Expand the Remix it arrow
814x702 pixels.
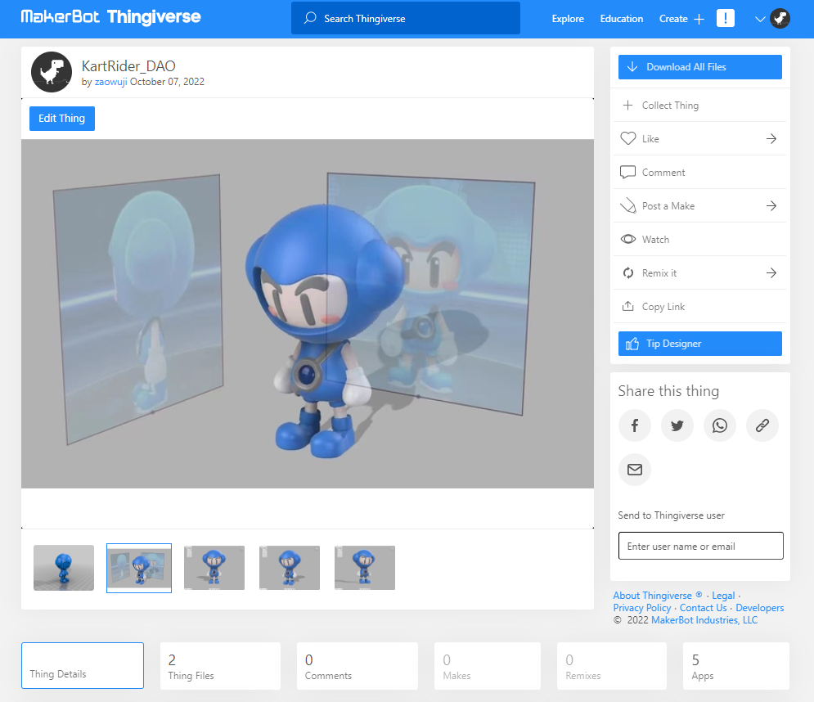pos(771,273)
